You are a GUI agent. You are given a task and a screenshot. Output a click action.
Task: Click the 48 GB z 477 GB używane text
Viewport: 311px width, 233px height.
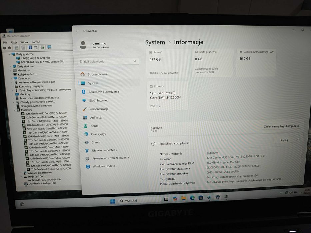[x=164, y=73]
